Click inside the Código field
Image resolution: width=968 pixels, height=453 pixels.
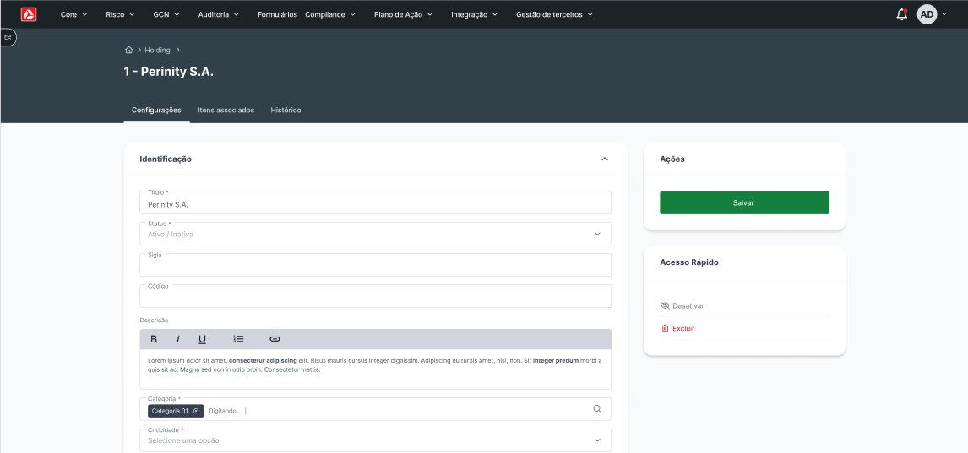375,296
